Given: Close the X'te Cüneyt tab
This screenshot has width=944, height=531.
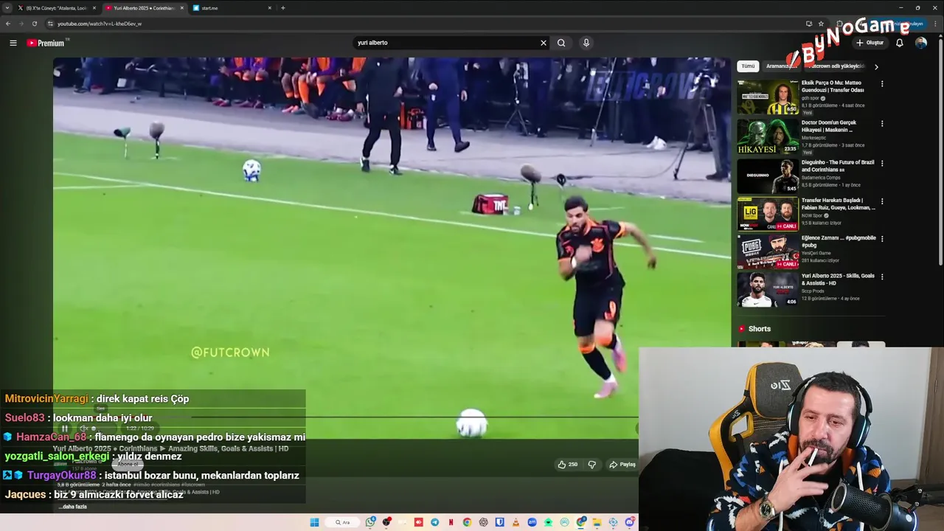Looking at the screenshot, I should pos(94,7).
